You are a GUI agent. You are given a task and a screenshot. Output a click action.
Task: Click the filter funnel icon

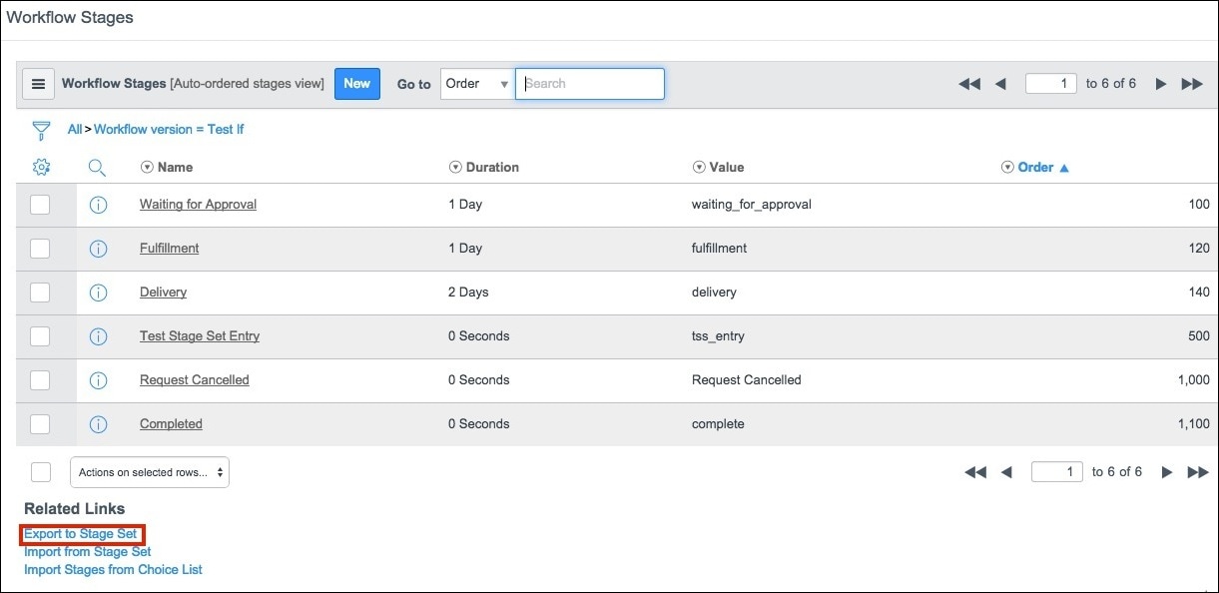(x=40, y=130)
